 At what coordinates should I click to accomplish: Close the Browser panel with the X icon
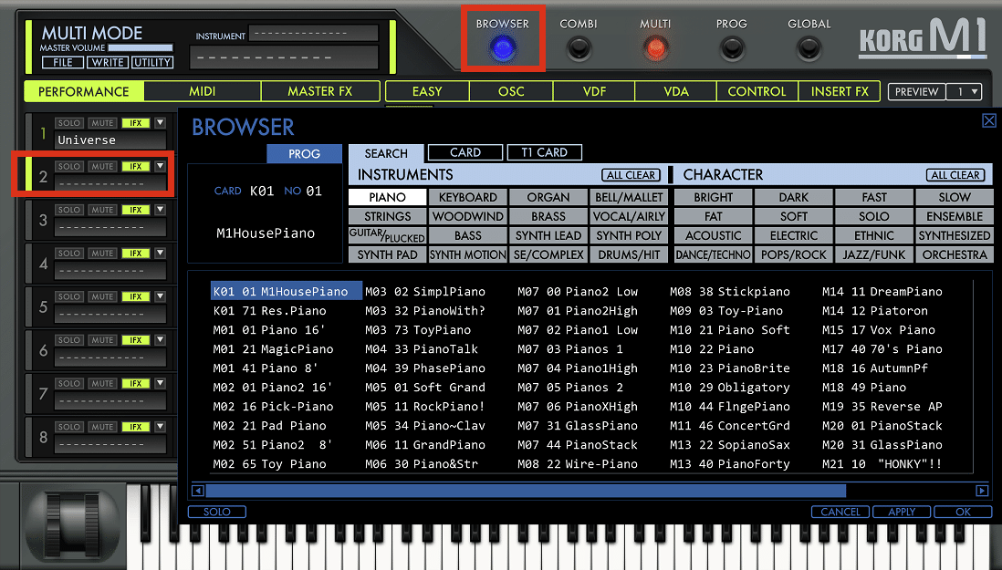click(x=988, y=120)
